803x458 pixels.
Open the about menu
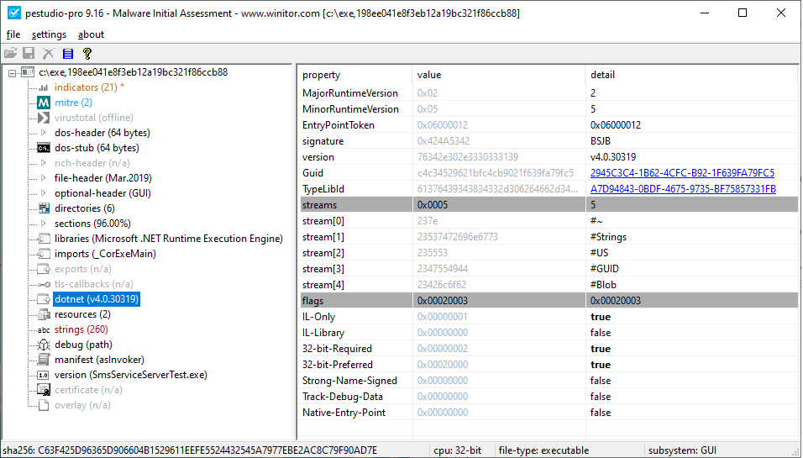click(91, 34)
